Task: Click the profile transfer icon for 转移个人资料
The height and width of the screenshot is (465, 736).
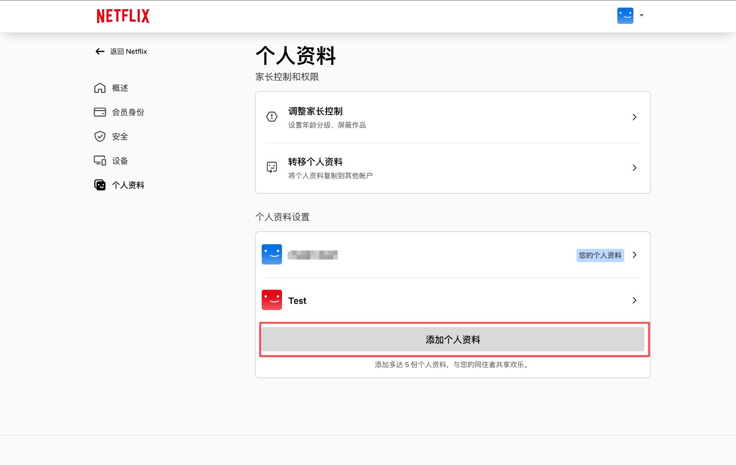Action: click(272, 167)
